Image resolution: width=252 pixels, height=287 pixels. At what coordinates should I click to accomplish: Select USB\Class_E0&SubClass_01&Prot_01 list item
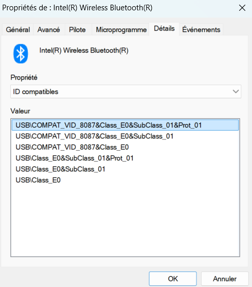click(x=125, y=158)
